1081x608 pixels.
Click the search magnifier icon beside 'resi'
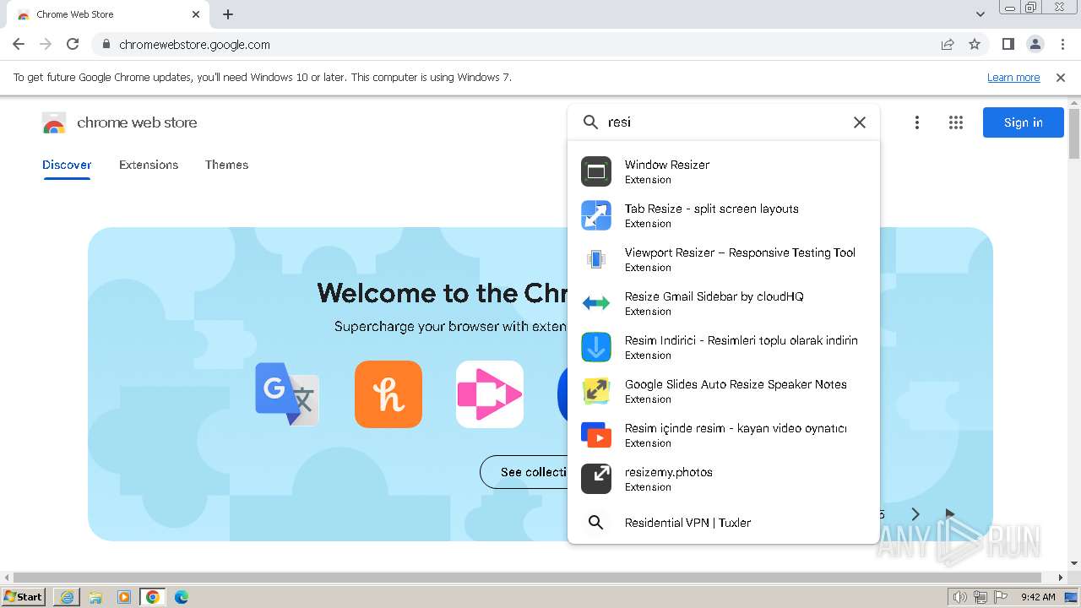591,122
